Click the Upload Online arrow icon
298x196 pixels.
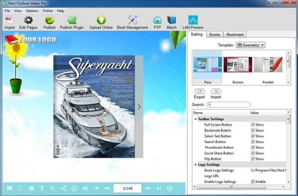[101, 20]
